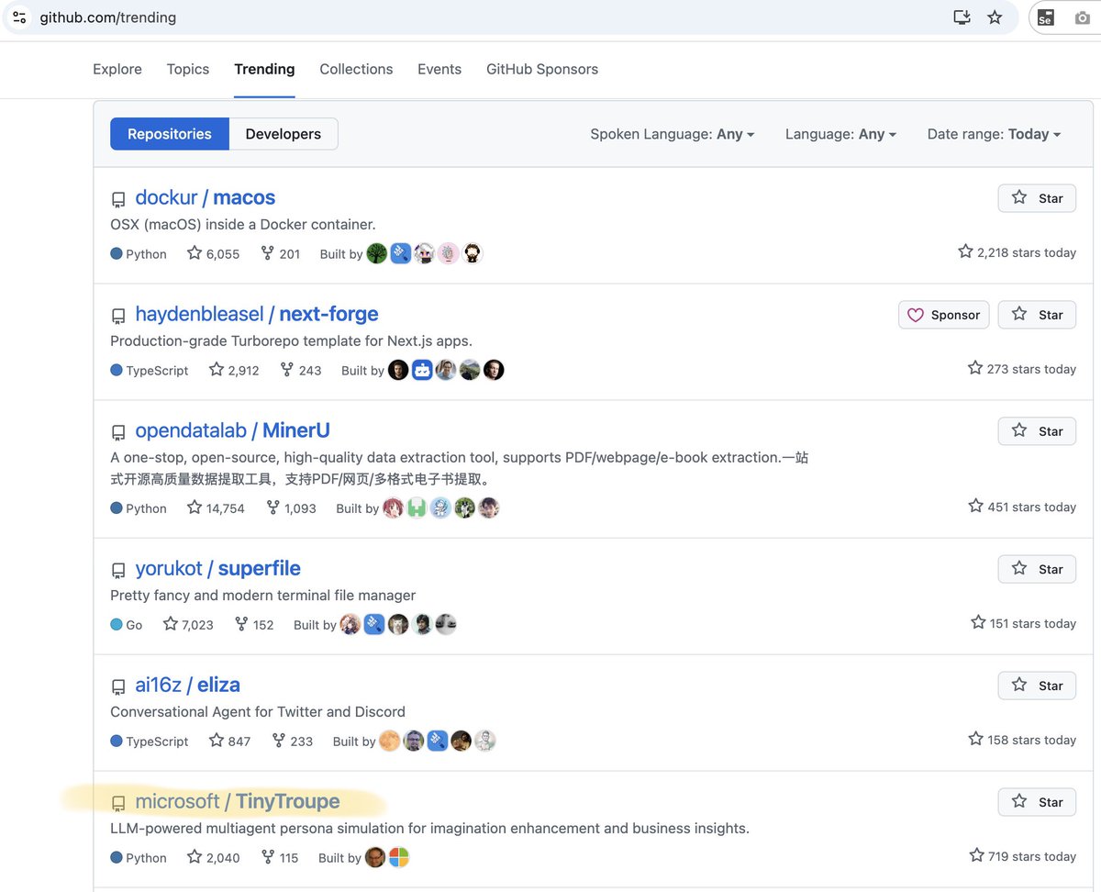
Task: Click the install app icon in address bar
Action: [962, 17]
